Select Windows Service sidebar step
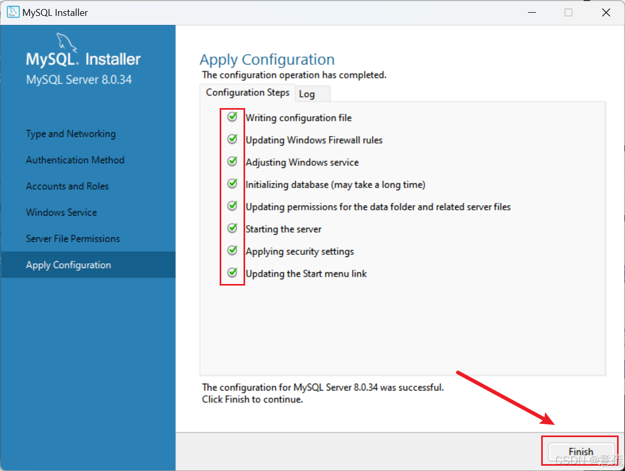Viewport: 625px width, 471px height. pos(62,212)
